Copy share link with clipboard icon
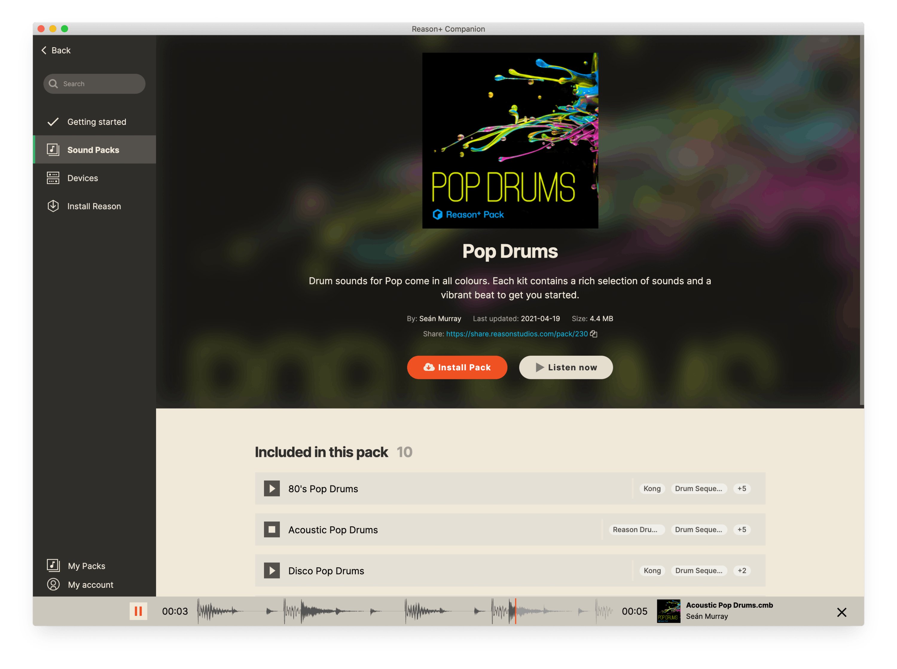 pyautogui.click(x=594, y=334)
